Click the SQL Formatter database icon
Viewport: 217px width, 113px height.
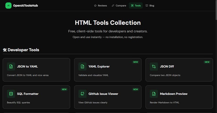click(x=11, y=94)
